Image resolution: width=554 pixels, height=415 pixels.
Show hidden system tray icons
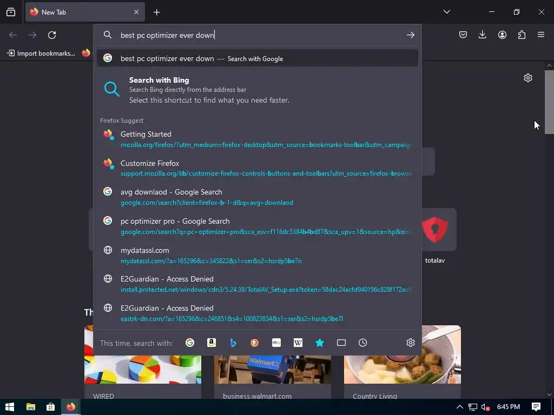coord(459,407)
